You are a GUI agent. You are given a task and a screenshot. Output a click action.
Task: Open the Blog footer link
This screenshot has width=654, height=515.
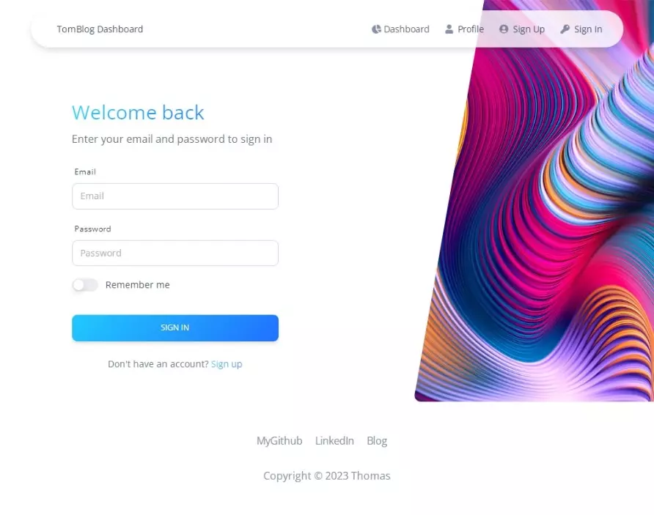pos(377,441)
